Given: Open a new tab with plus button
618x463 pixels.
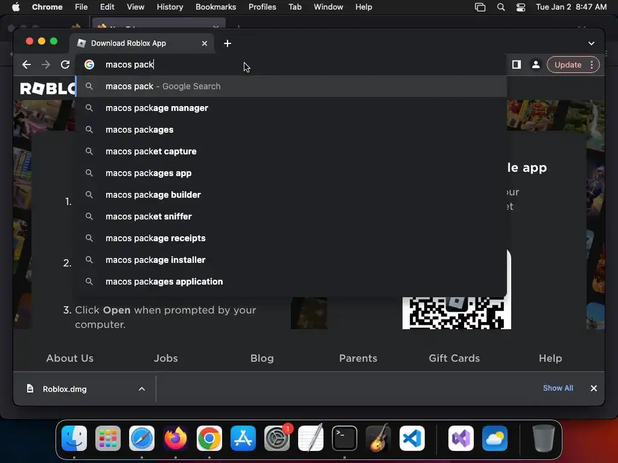Looking at the screenshot, I should click(228, 43).
